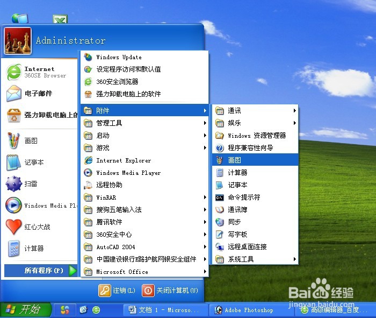This screenshot has width=376, height=318.
Task: Expand the 搜狗五笔输入法 folder
Action: coord(144,210)
